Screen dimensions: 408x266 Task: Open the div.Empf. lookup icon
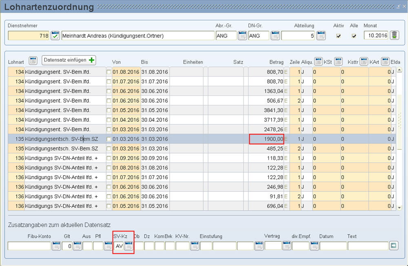314,246
